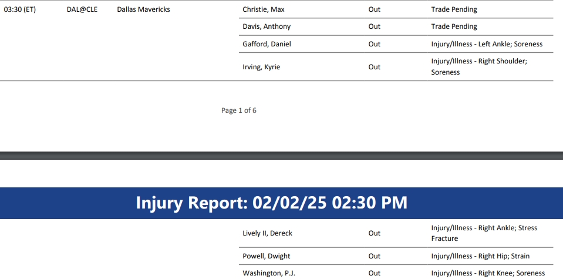This screenshot has width=563, height=279.
Task: Select player name Irving, Kyrie
Action: 261,67
